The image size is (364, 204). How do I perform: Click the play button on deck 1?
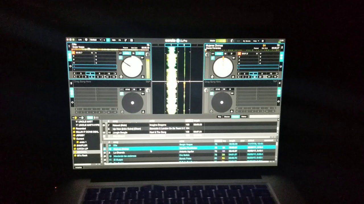[x=140, y=53]
